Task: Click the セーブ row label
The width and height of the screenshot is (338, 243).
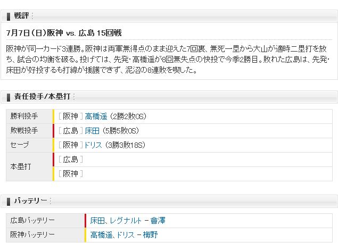Action: coord(19,145)
